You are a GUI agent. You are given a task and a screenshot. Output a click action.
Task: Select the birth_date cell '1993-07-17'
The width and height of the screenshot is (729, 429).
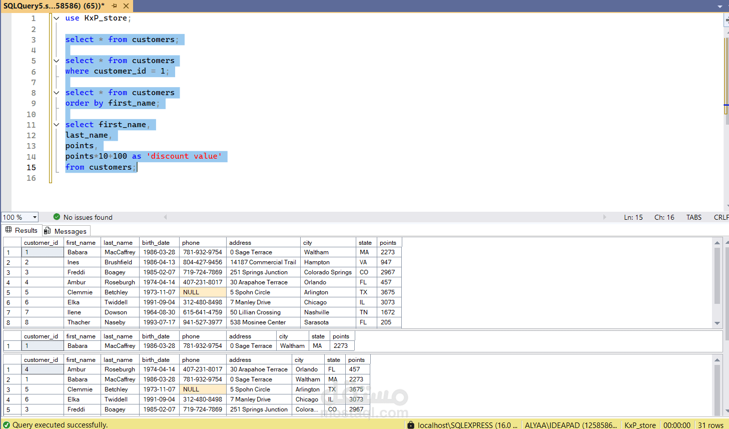tap(159, 322)
